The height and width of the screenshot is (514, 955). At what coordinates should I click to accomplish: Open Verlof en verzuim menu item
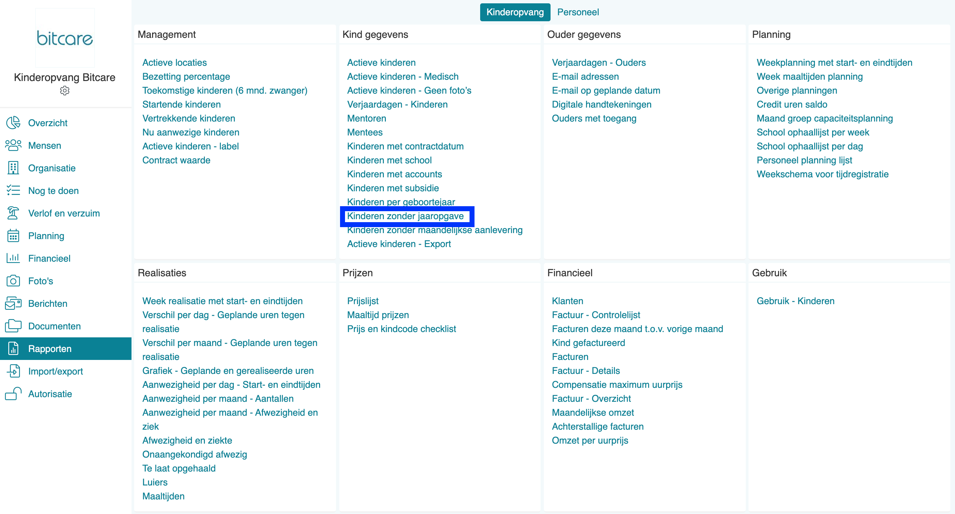64,214
